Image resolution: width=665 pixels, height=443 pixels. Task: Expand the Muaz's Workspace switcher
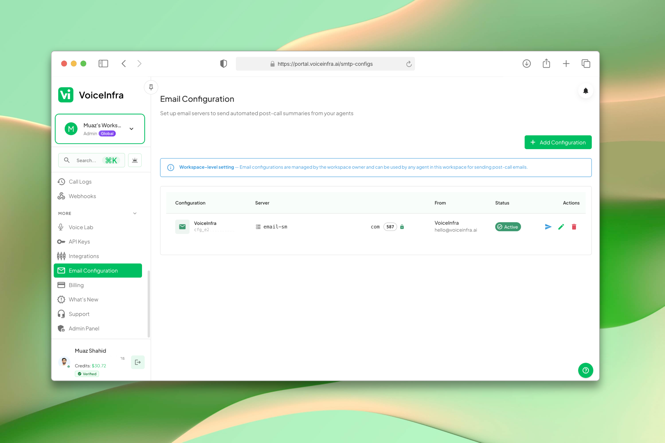[100, 129]
